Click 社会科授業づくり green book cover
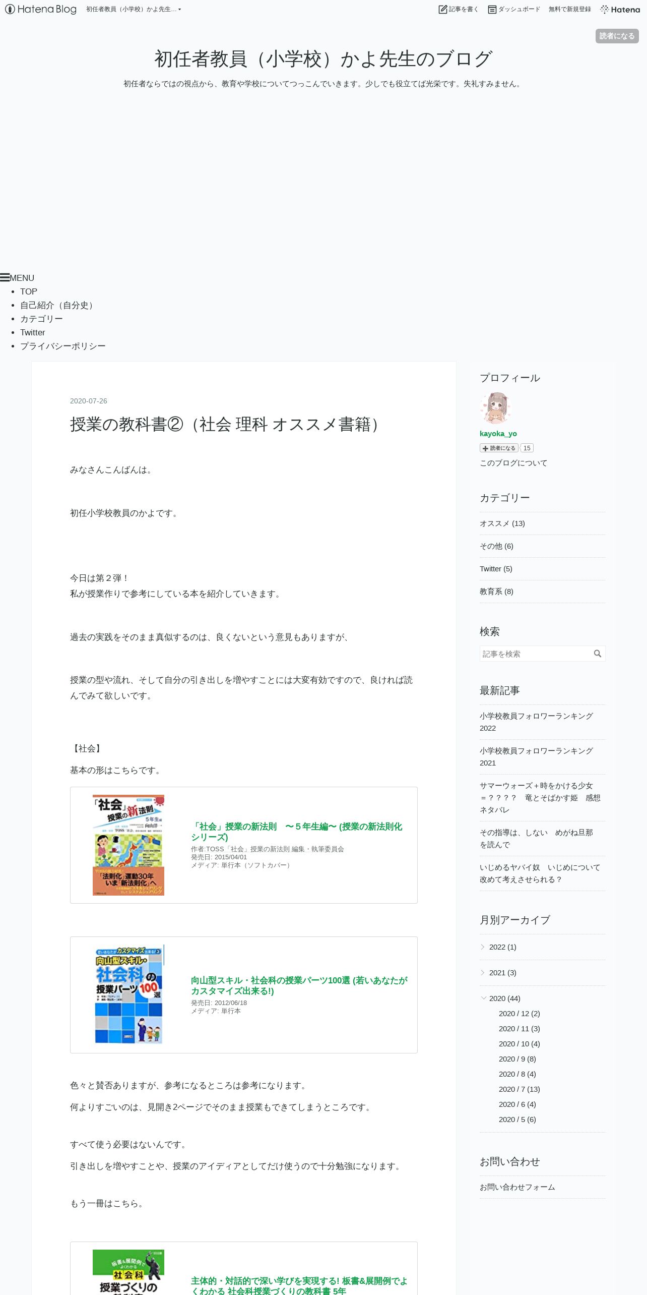The height and width of the screenshot is (1295, 647). point(128,1272)
